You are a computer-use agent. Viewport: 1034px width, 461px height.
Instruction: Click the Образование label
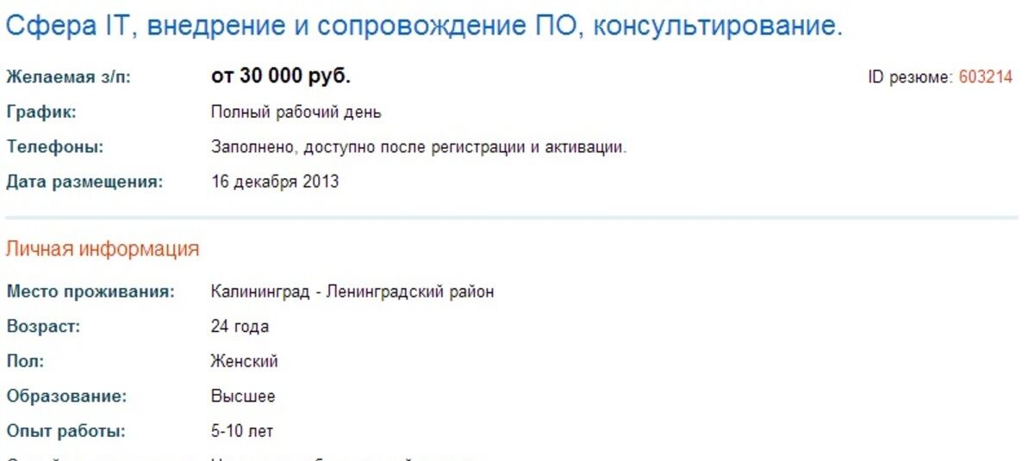coord(66,396)
